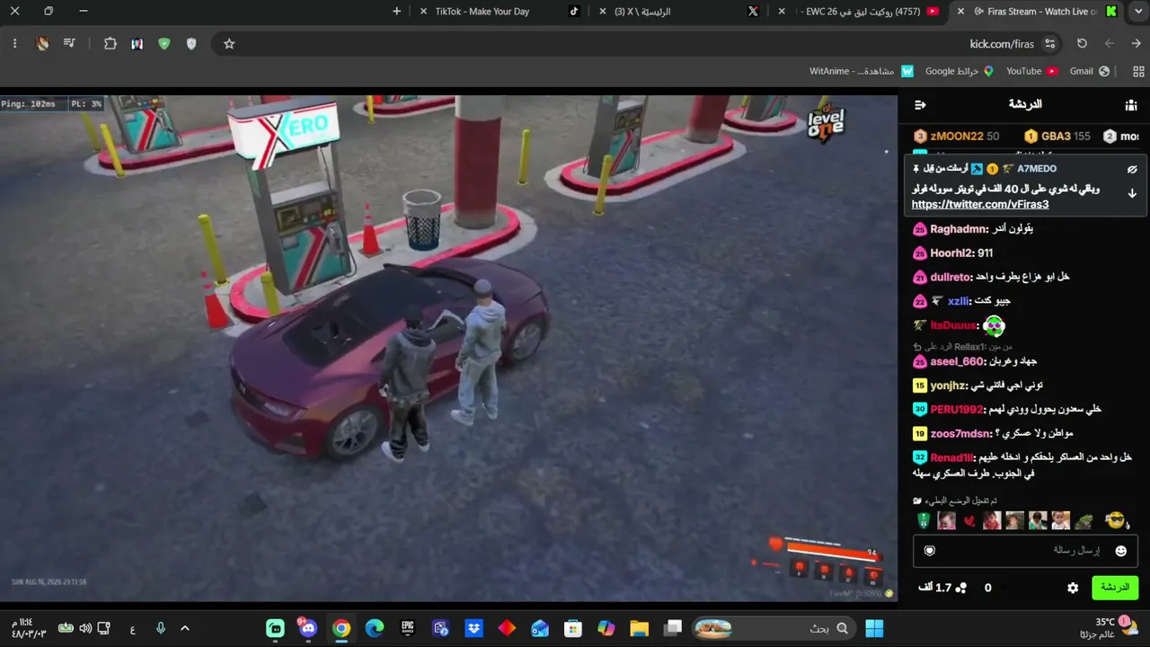Viewport: 1150px width, 647px height.
Task: Close the YouTube EWC tab
Action: click(782, 12)
